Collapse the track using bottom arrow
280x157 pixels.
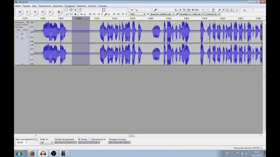(22, 64)
